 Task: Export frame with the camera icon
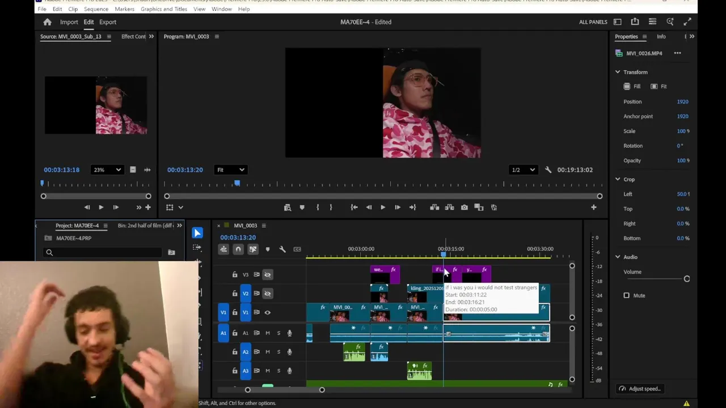coord(465,207)
